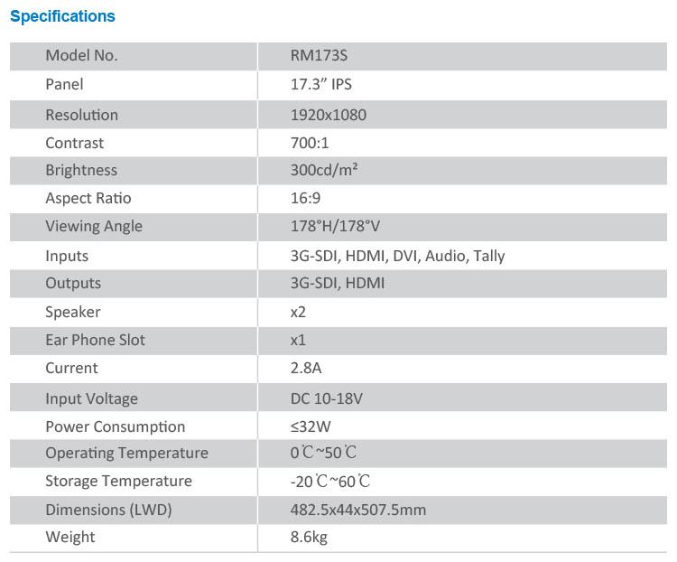Select the Power Consumption label
Viewport: 677px width, 562px height.
click(x=115, y=426)
